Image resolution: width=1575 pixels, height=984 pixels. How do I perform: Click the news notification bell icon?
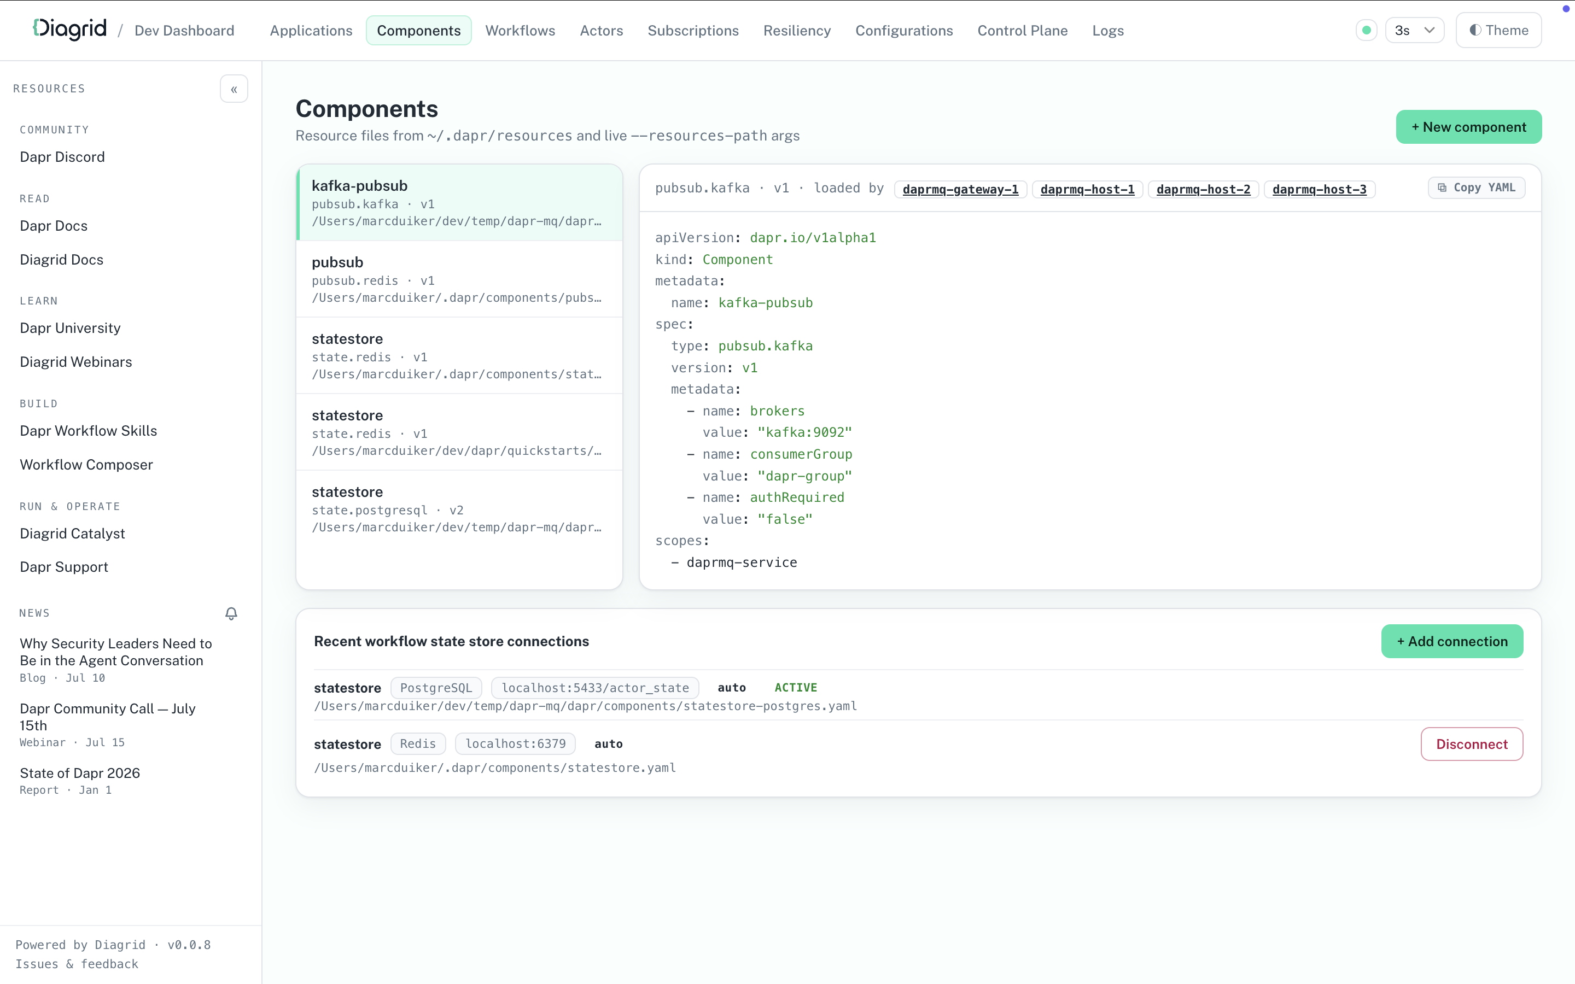(231, 613)
